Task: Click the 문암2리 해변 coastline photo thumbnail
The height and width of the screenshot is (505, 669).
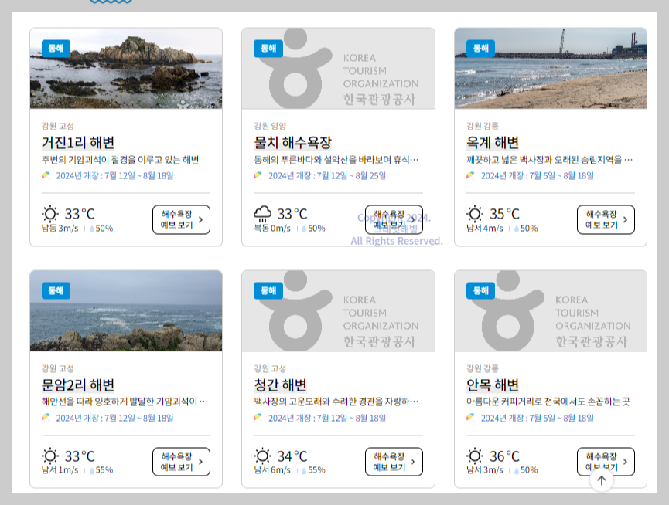Action: pyautogui.click(x=126, y=311)
